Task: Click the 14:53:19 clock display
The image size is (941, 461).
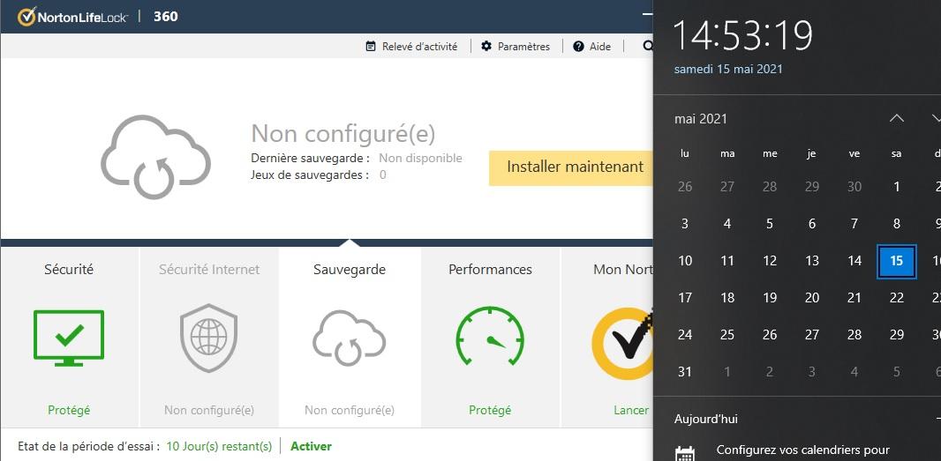Action: click(743, 34)
